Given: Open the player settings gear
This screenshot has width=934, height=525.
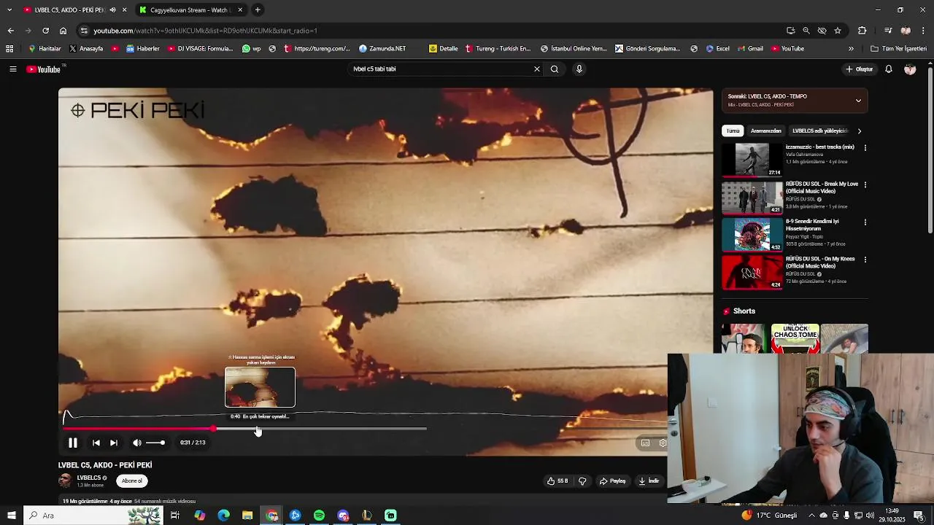Looking at the screenshot, I should [x=663, y=443].
